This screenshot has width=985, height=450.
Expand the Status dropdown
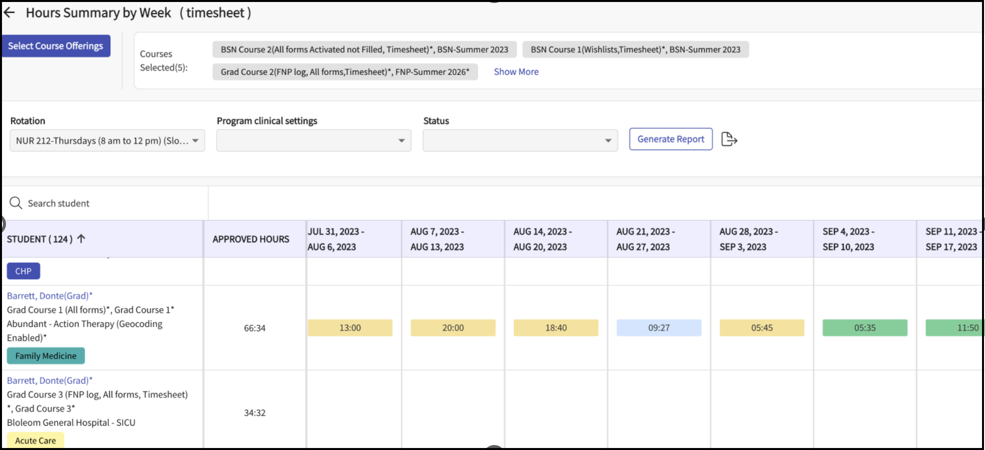520,141
